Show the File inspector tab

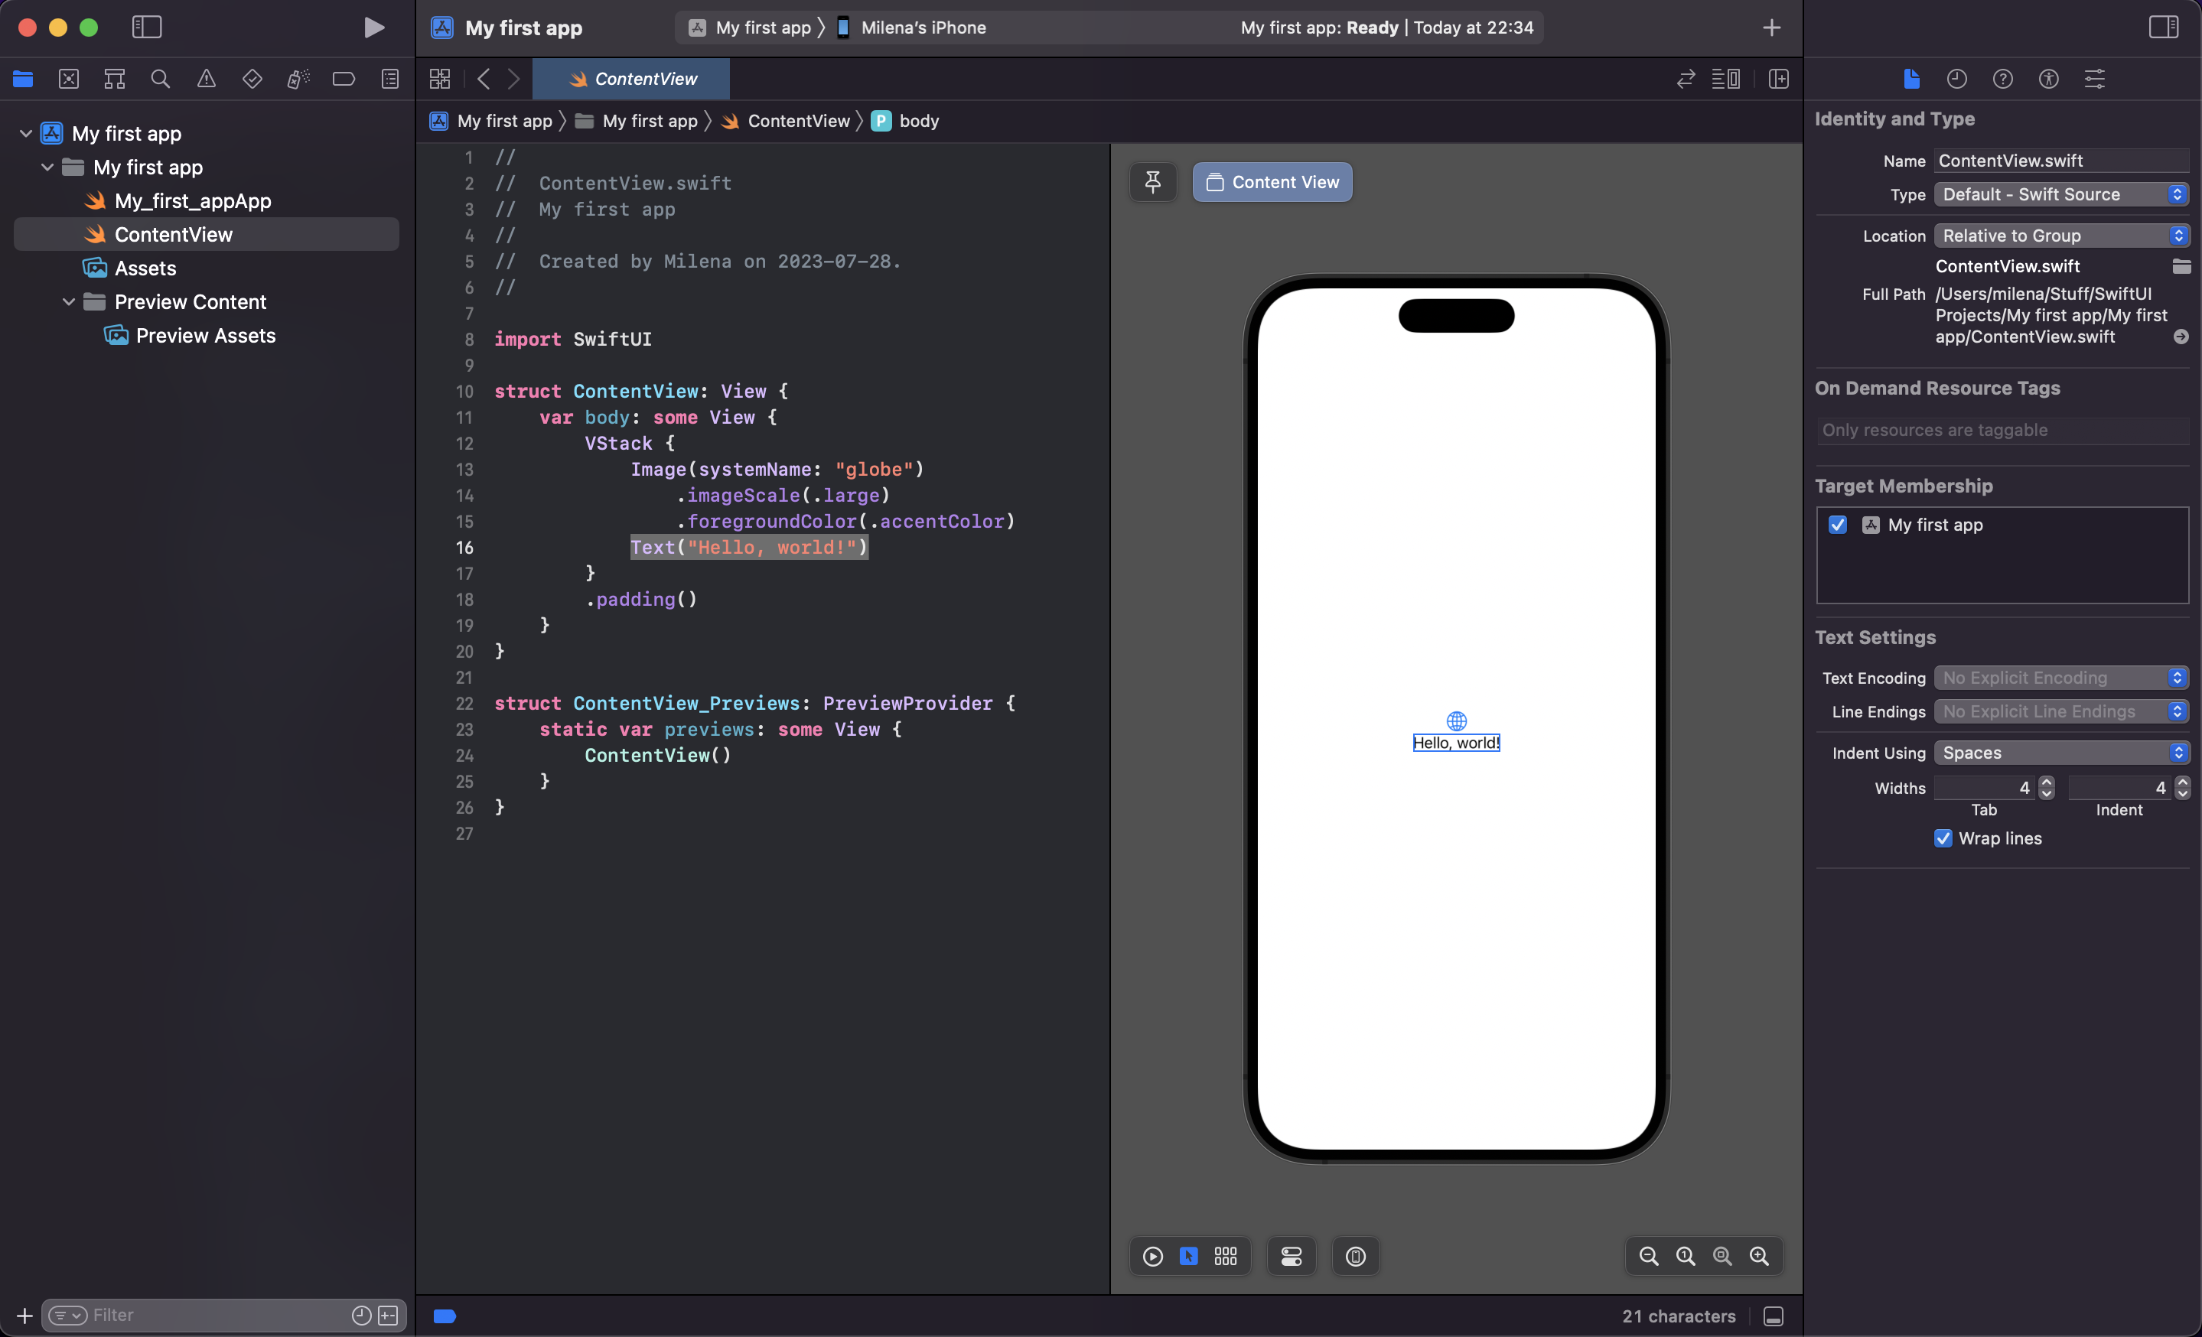tap(1910, 79)
